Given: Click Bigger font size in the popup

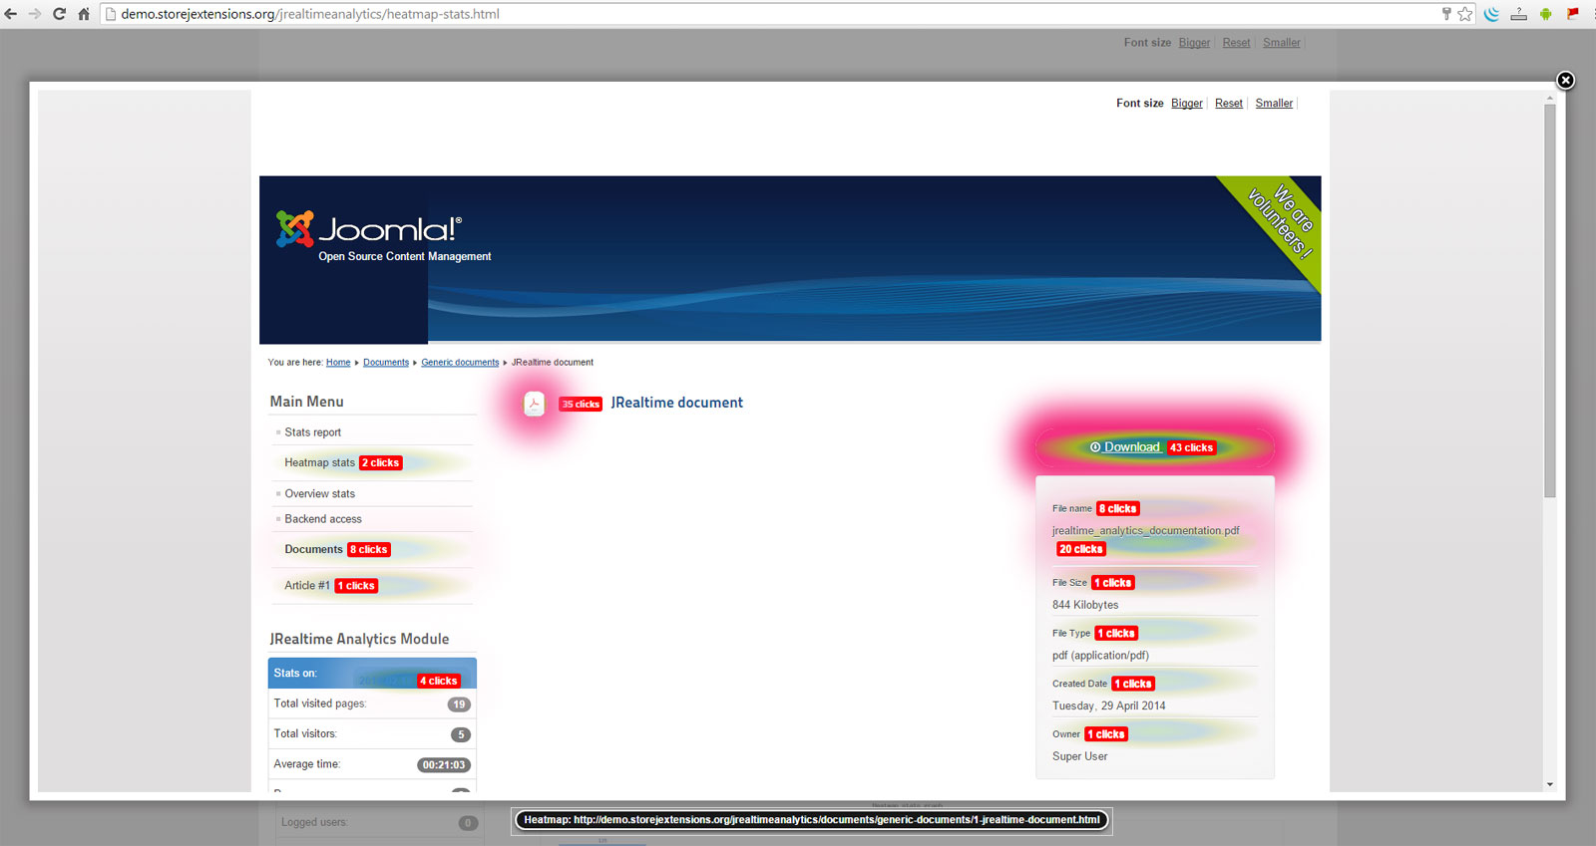Looking at the screenshot, I should click(x=1187, y=104).
